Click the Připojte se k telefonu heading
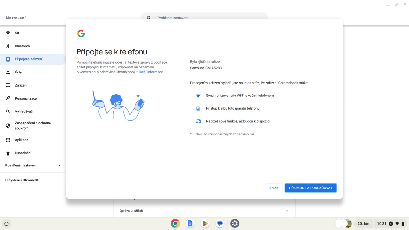This screenshot has height=230, width=409. (112, 52)
